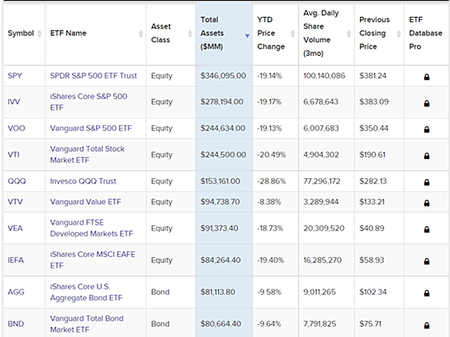The image size is (450, 337).
Task: Click the lock icon in the QQQ row
Action: 426,182
